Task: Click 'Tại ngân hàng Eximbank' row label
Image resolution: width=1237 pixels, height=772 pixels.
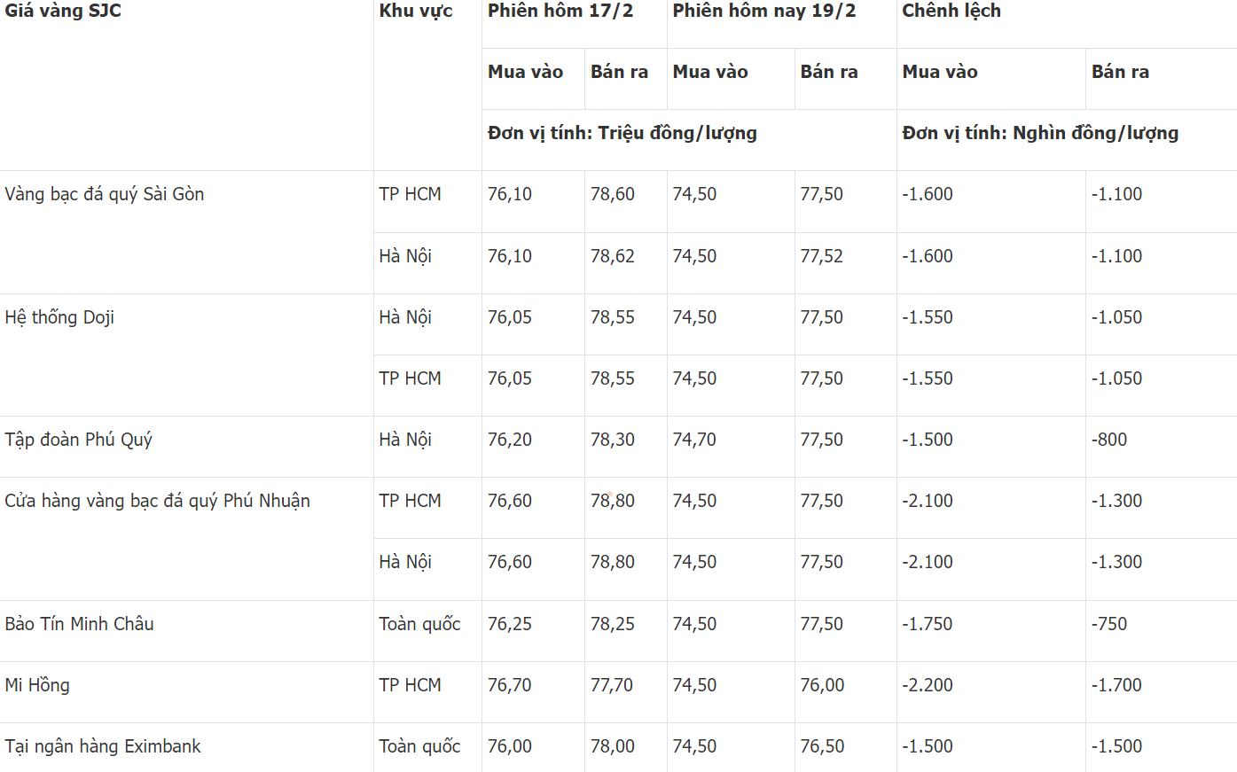Action: coord(103,746)
